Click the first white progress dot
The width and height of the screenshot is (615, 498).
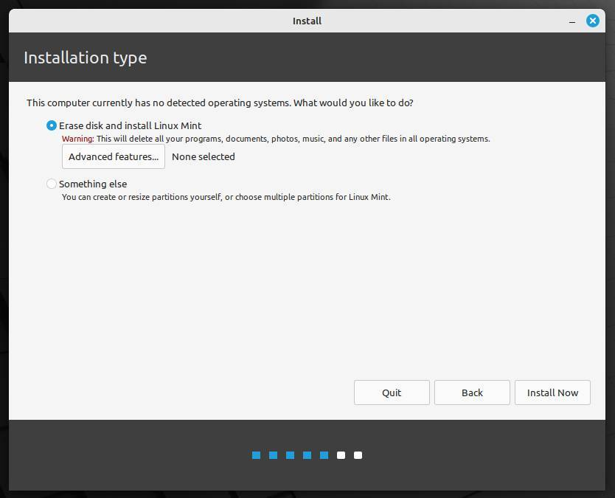click(x=341, y=455)
